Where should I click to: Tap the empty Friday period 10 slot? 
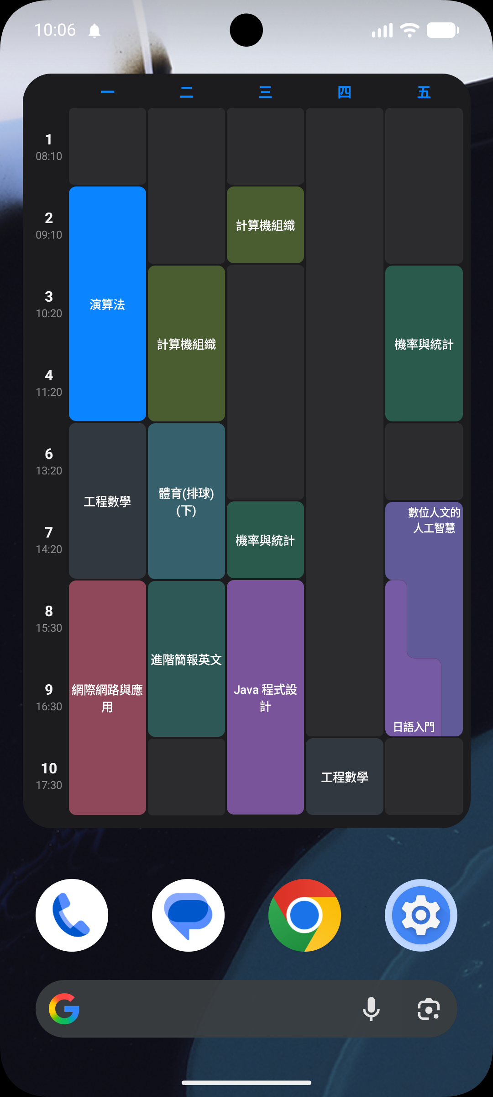424,777
